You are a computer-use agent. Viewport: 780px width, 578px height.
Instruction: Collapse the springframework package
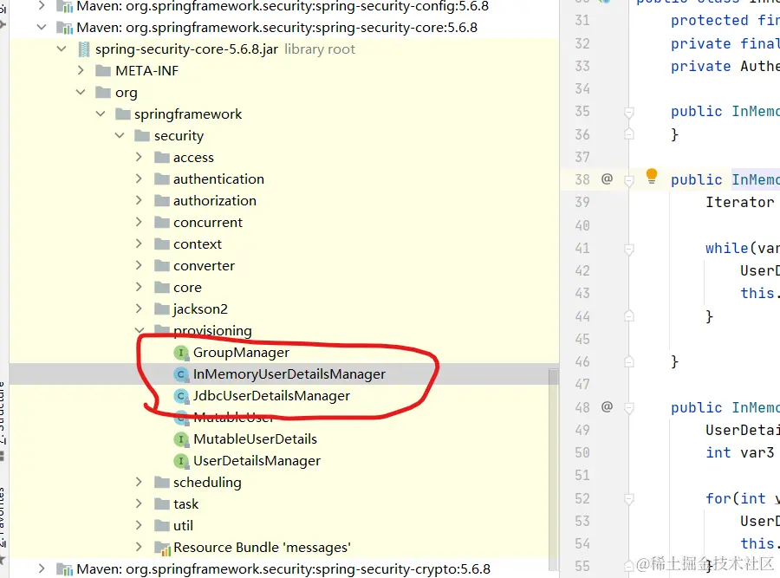click(x=100, y=114)
